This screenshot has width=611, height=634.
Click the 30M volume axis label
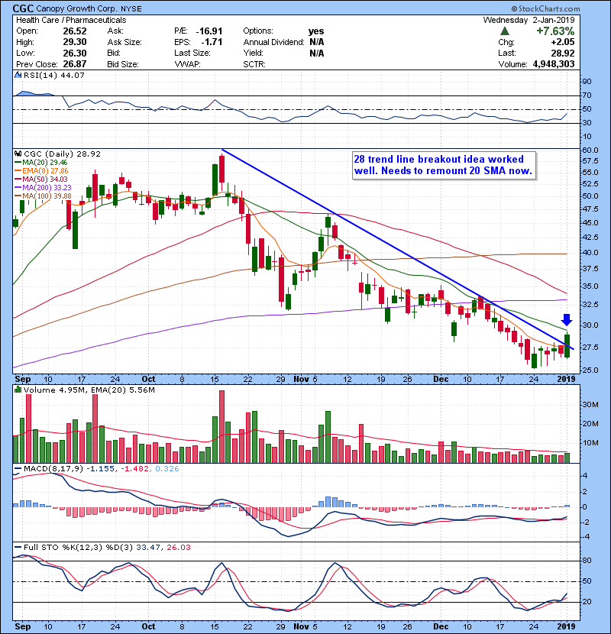click(590, 405)
